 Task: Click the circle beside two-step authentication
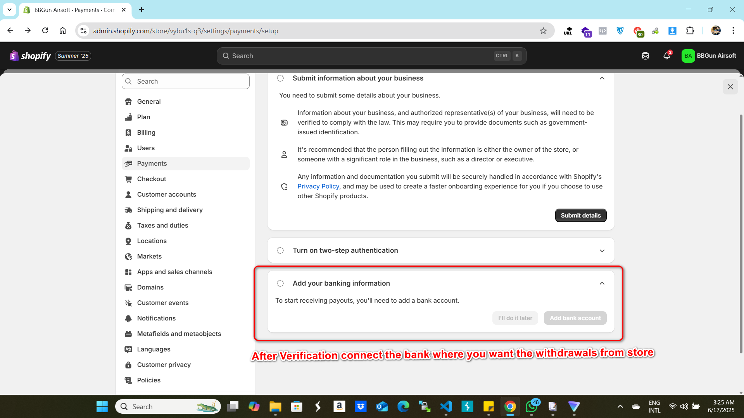[280, 250]
